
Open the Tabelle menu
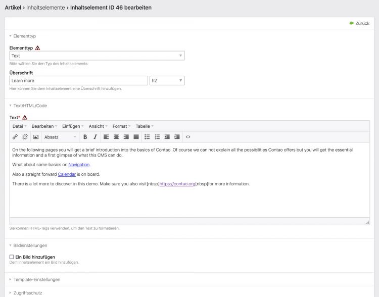(144, 126)
